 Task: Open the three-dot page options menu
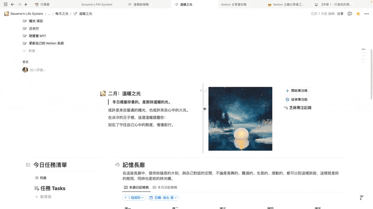click(366, 14)
